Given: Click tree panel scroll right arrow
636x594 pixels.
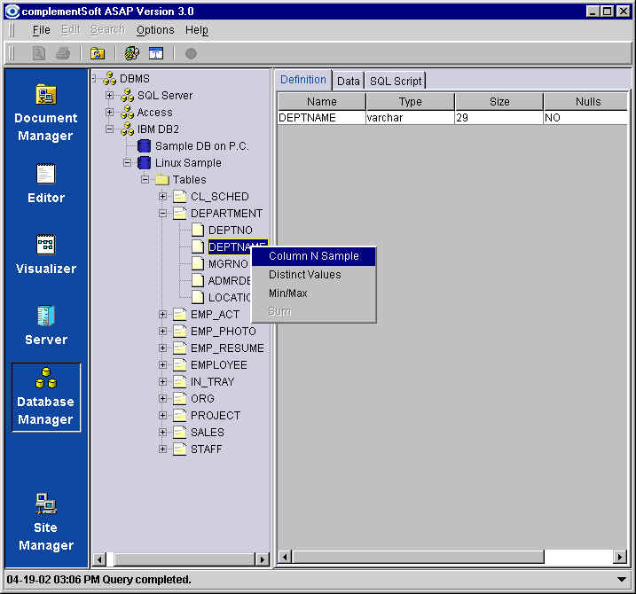Looking at the screenshot, I should (262, 560).
